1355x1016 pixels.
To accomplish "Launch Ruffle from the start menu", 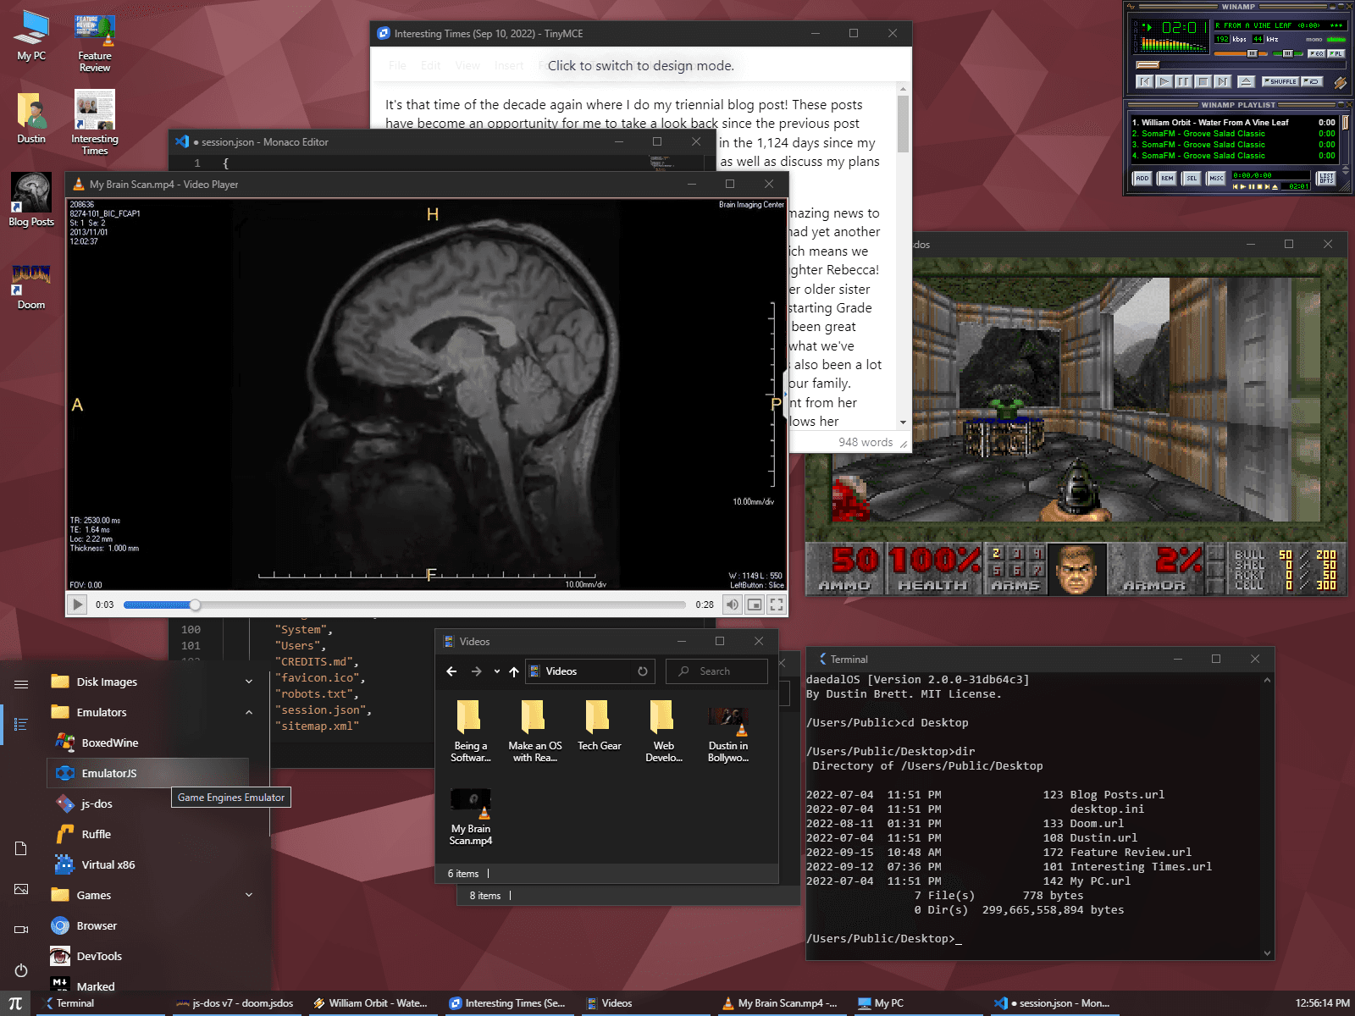I will (x=96, y=834).
